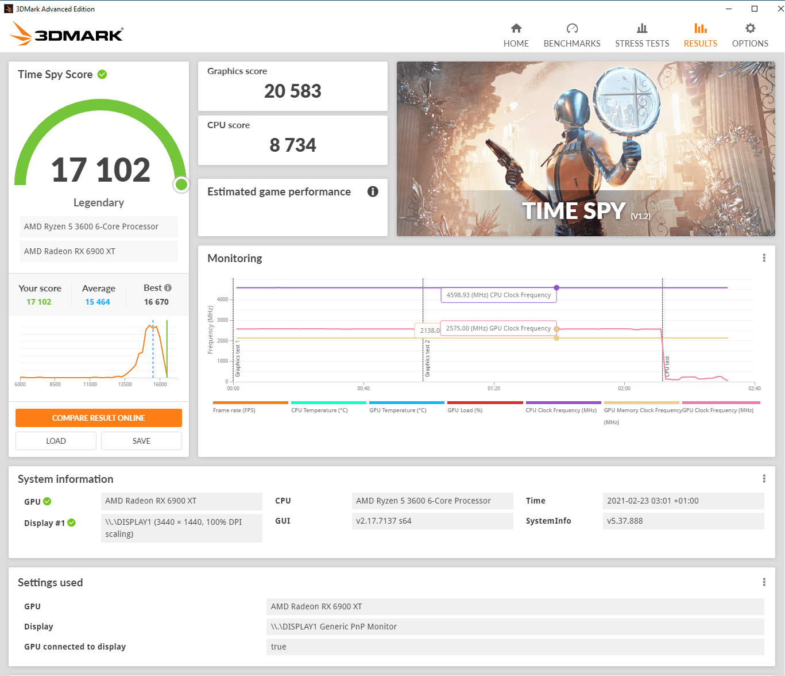
Task: Click the GUI version v2.17.7137 s64
Action: 432,521
